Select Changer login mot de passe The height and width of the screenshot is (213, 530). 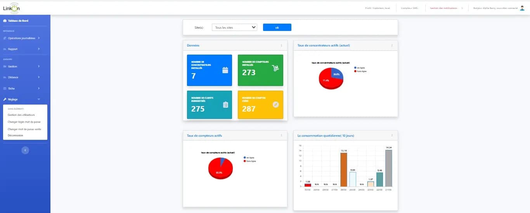24,122
